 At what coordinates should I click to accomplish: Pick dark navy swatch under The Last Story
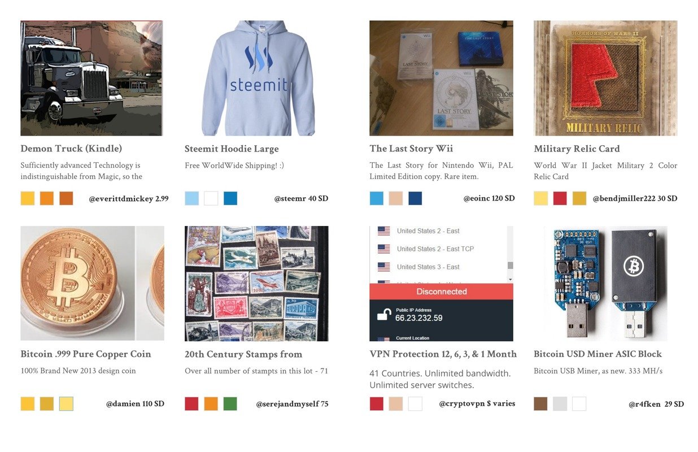coord(415,198)
